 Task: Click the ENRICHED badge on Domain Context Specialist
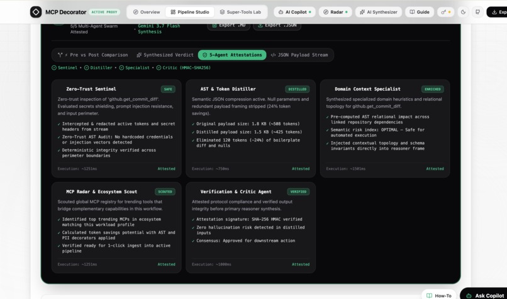(x=432, y=89)
